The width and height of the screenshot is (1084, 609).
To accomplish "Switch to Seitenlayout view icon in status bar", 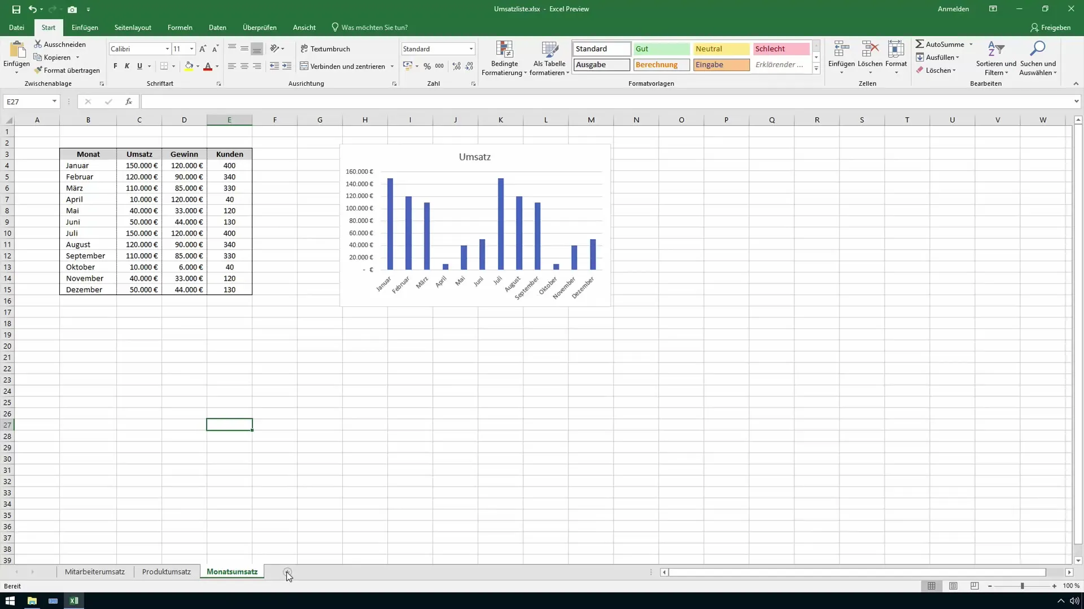I will [x=953, y=586].
